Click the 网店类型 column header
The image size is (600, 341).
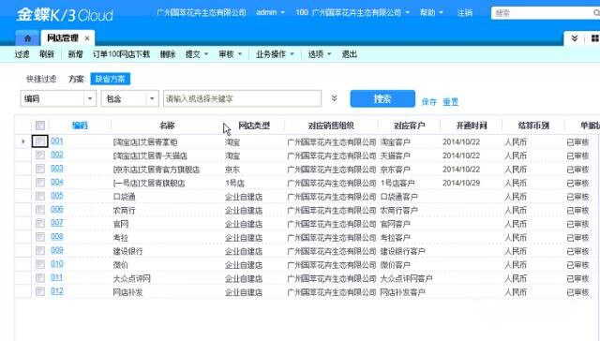click(x=254, y=126)
